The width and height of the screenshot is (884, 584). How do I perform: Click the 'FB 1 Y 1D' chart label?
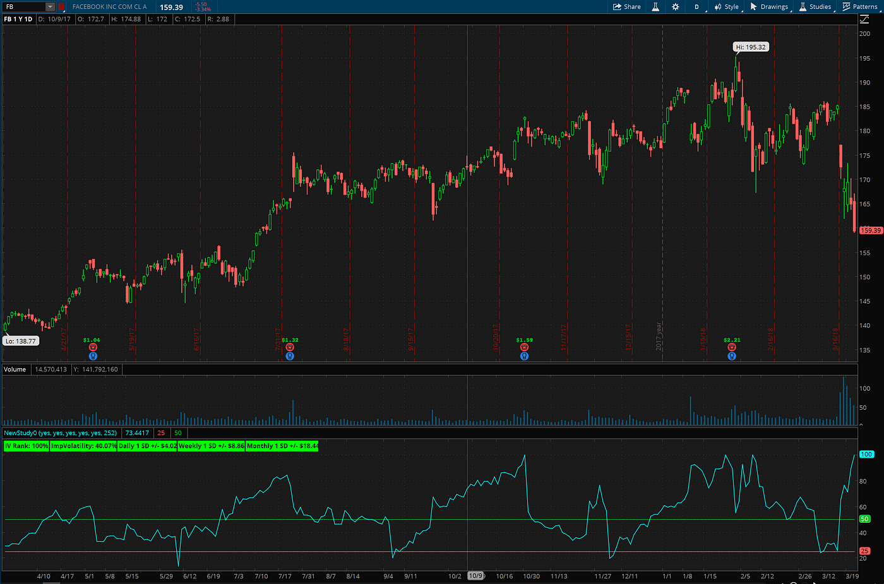pyautogui.click(x=18, y=20)
